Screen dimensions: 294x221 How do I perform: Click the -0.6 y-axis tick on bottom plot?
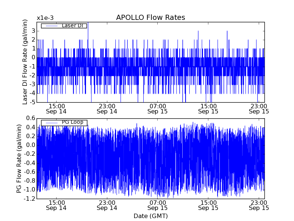[x=29, y=172]
